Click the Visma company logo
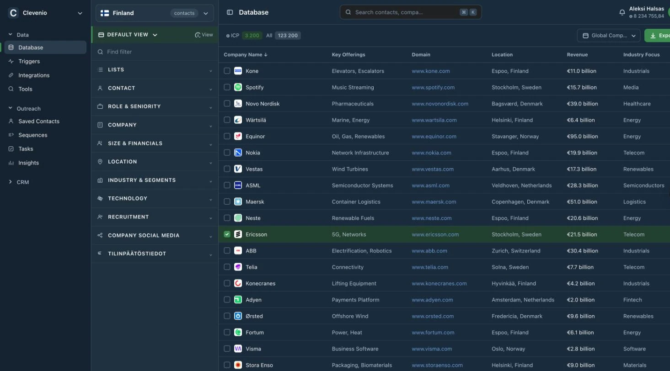The image size is (670, 371). coord(238,349)
